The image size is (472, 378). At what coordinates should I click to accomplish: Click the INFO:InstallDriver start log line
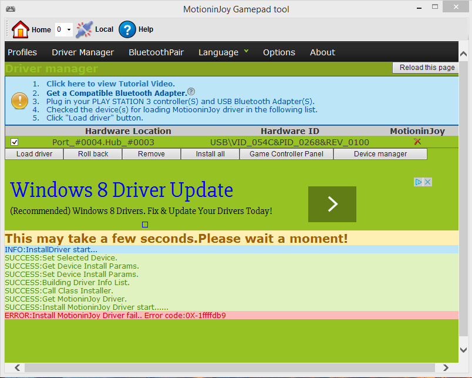(231, 249)
